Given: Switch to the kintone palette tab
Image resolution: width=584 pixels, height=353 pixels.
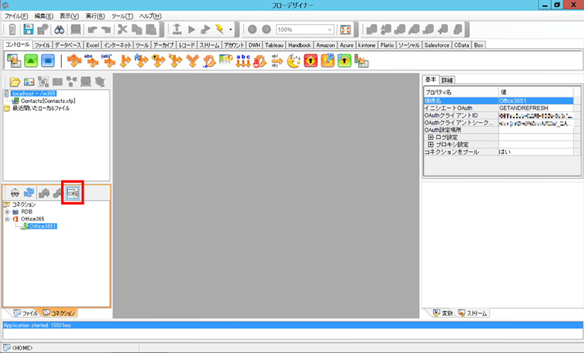Looking at the screenshot, I should click(x=366, y=45).
